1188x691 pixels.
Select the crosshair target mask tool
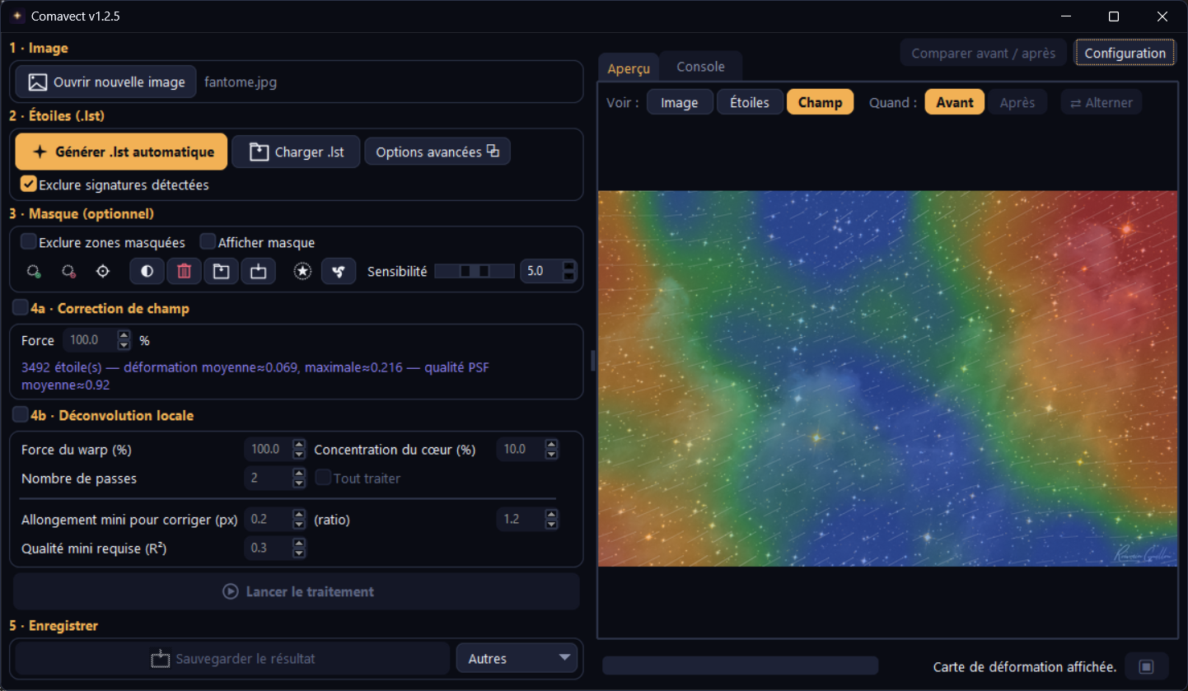(x=103, y=271)
